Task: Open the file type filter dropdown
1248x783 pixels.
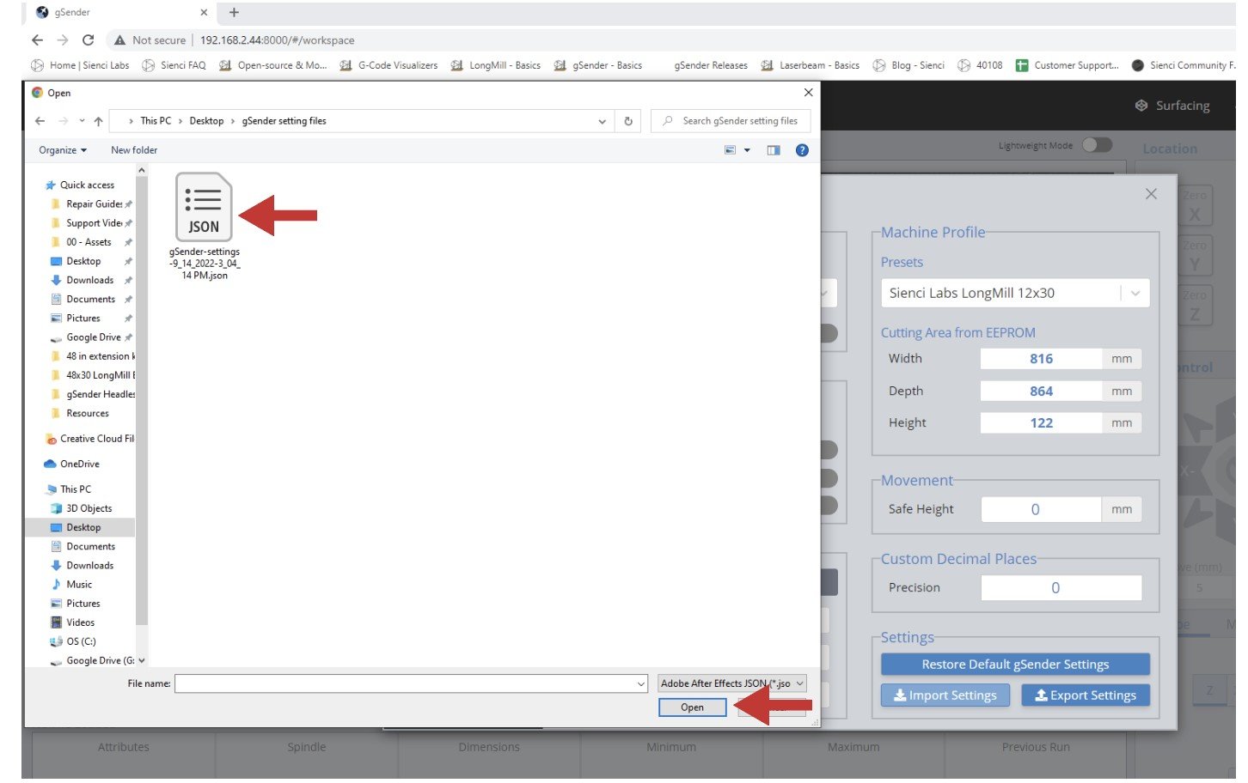Action: tap(732, 683)
